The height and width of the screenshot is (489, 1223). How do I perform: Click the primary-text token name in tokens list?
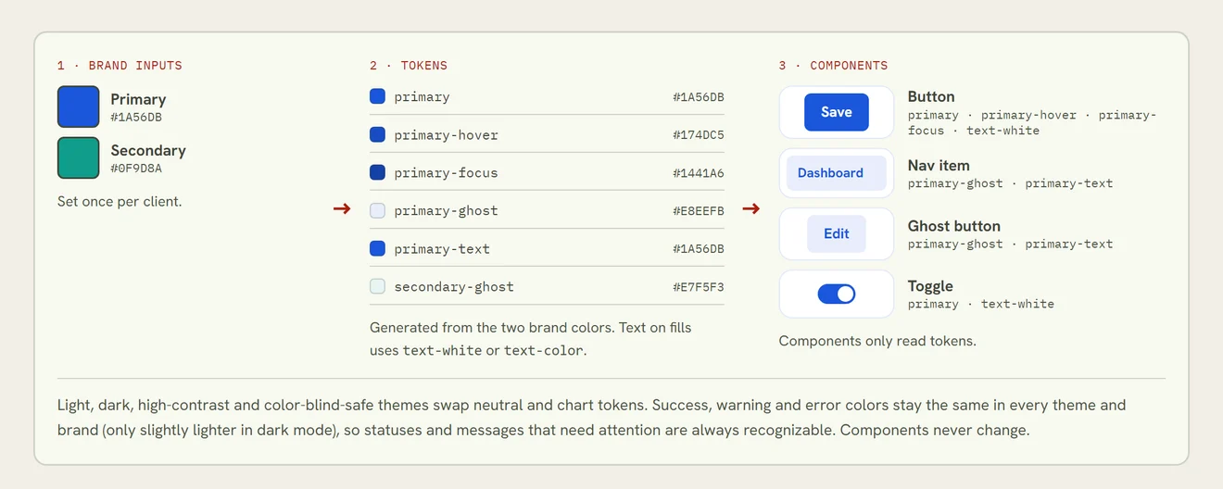442,249
